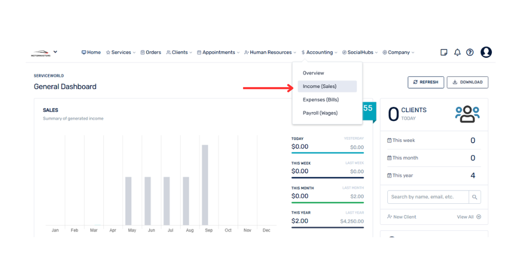The height and width of the screenshot is (256, 513).
Task: Choose Expenses (Bills) menu entry
Action: point(321,100)
